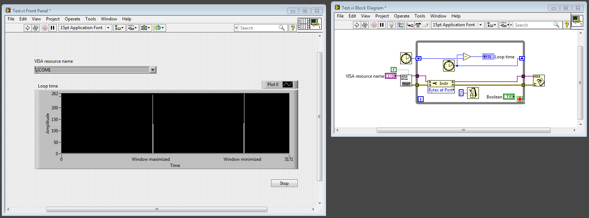Open Align Objects menu in Block Diagram

pos(492,25)
